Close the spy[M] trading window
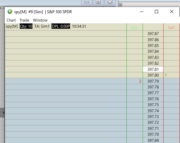 172,12
